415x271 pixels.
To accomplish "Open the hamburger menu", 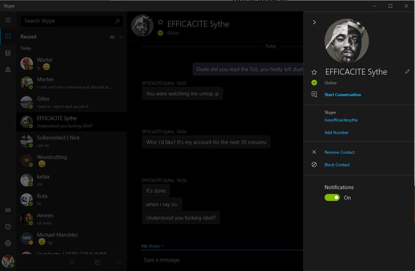I will pyautogui.click(x=8, y=20).
